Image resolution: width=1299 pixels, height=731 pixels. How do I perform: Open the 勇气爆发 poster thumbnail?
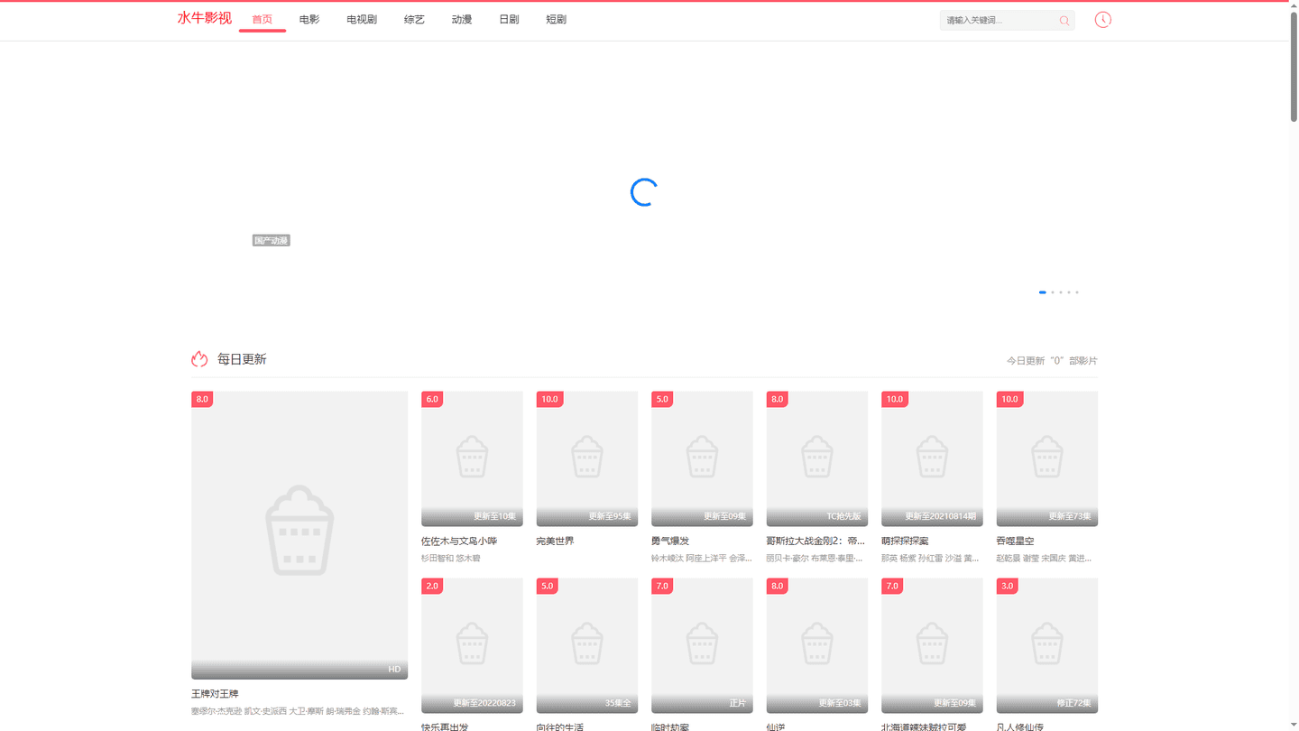click(x=702, y=458)
